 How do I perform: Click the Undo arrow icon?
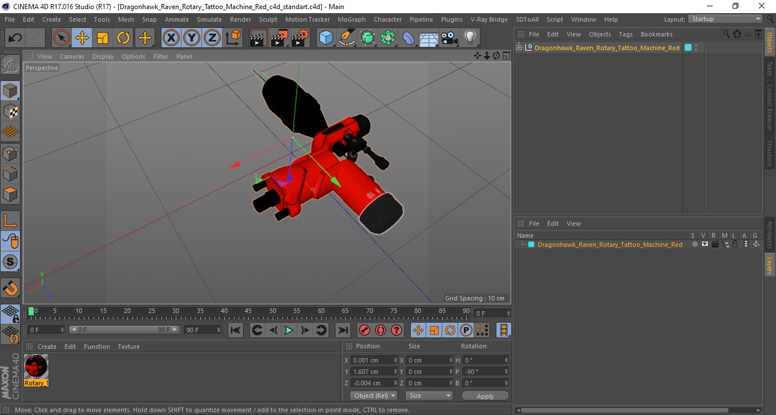[x=15, y=38]
